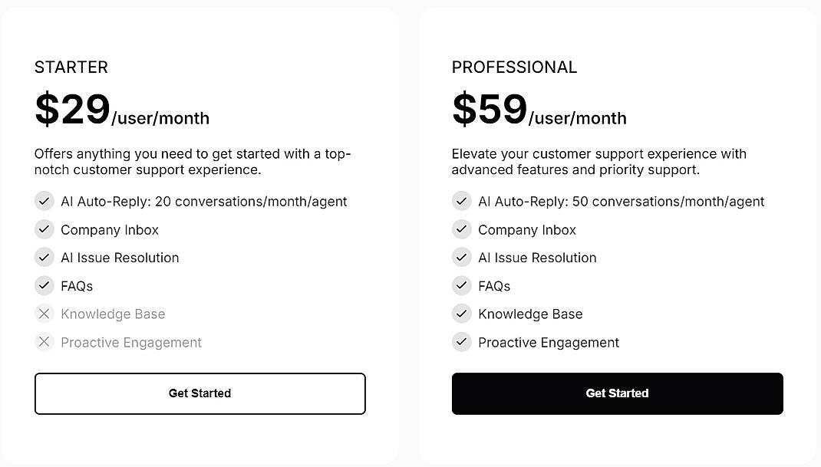Click the checkmark beside Professional's AI Auto-Reply feature

tap(461, 201)
